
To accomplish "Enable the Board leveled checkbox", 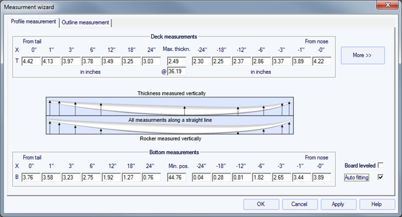I will pyautogui.click(x=380, y=165).
